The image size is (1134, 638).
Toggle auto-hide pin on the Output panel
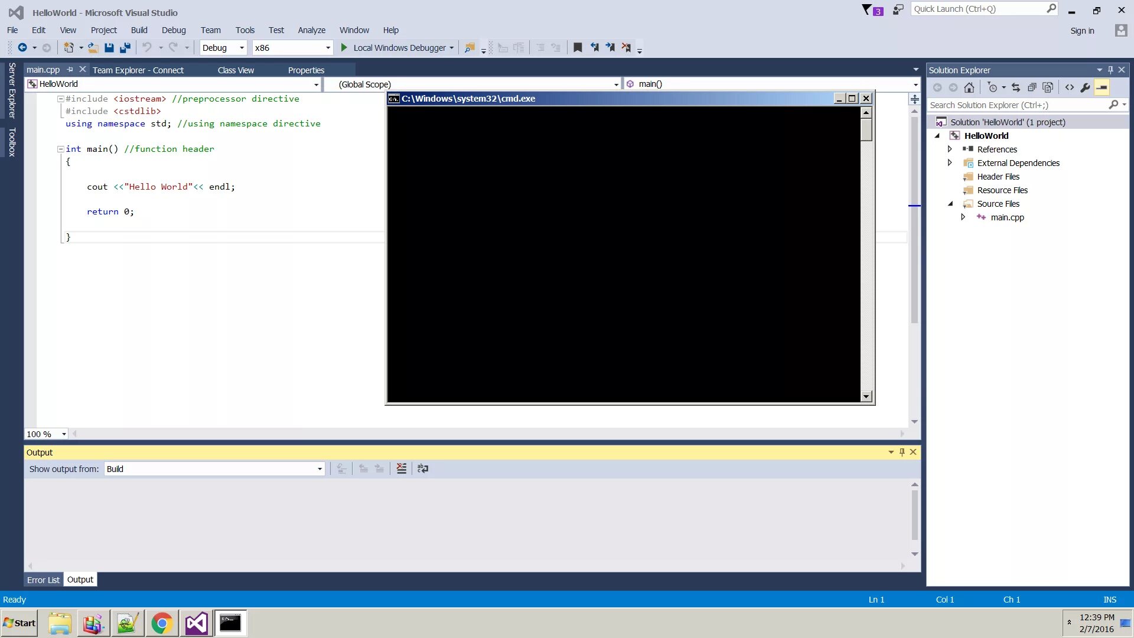[x=902, y=452]
